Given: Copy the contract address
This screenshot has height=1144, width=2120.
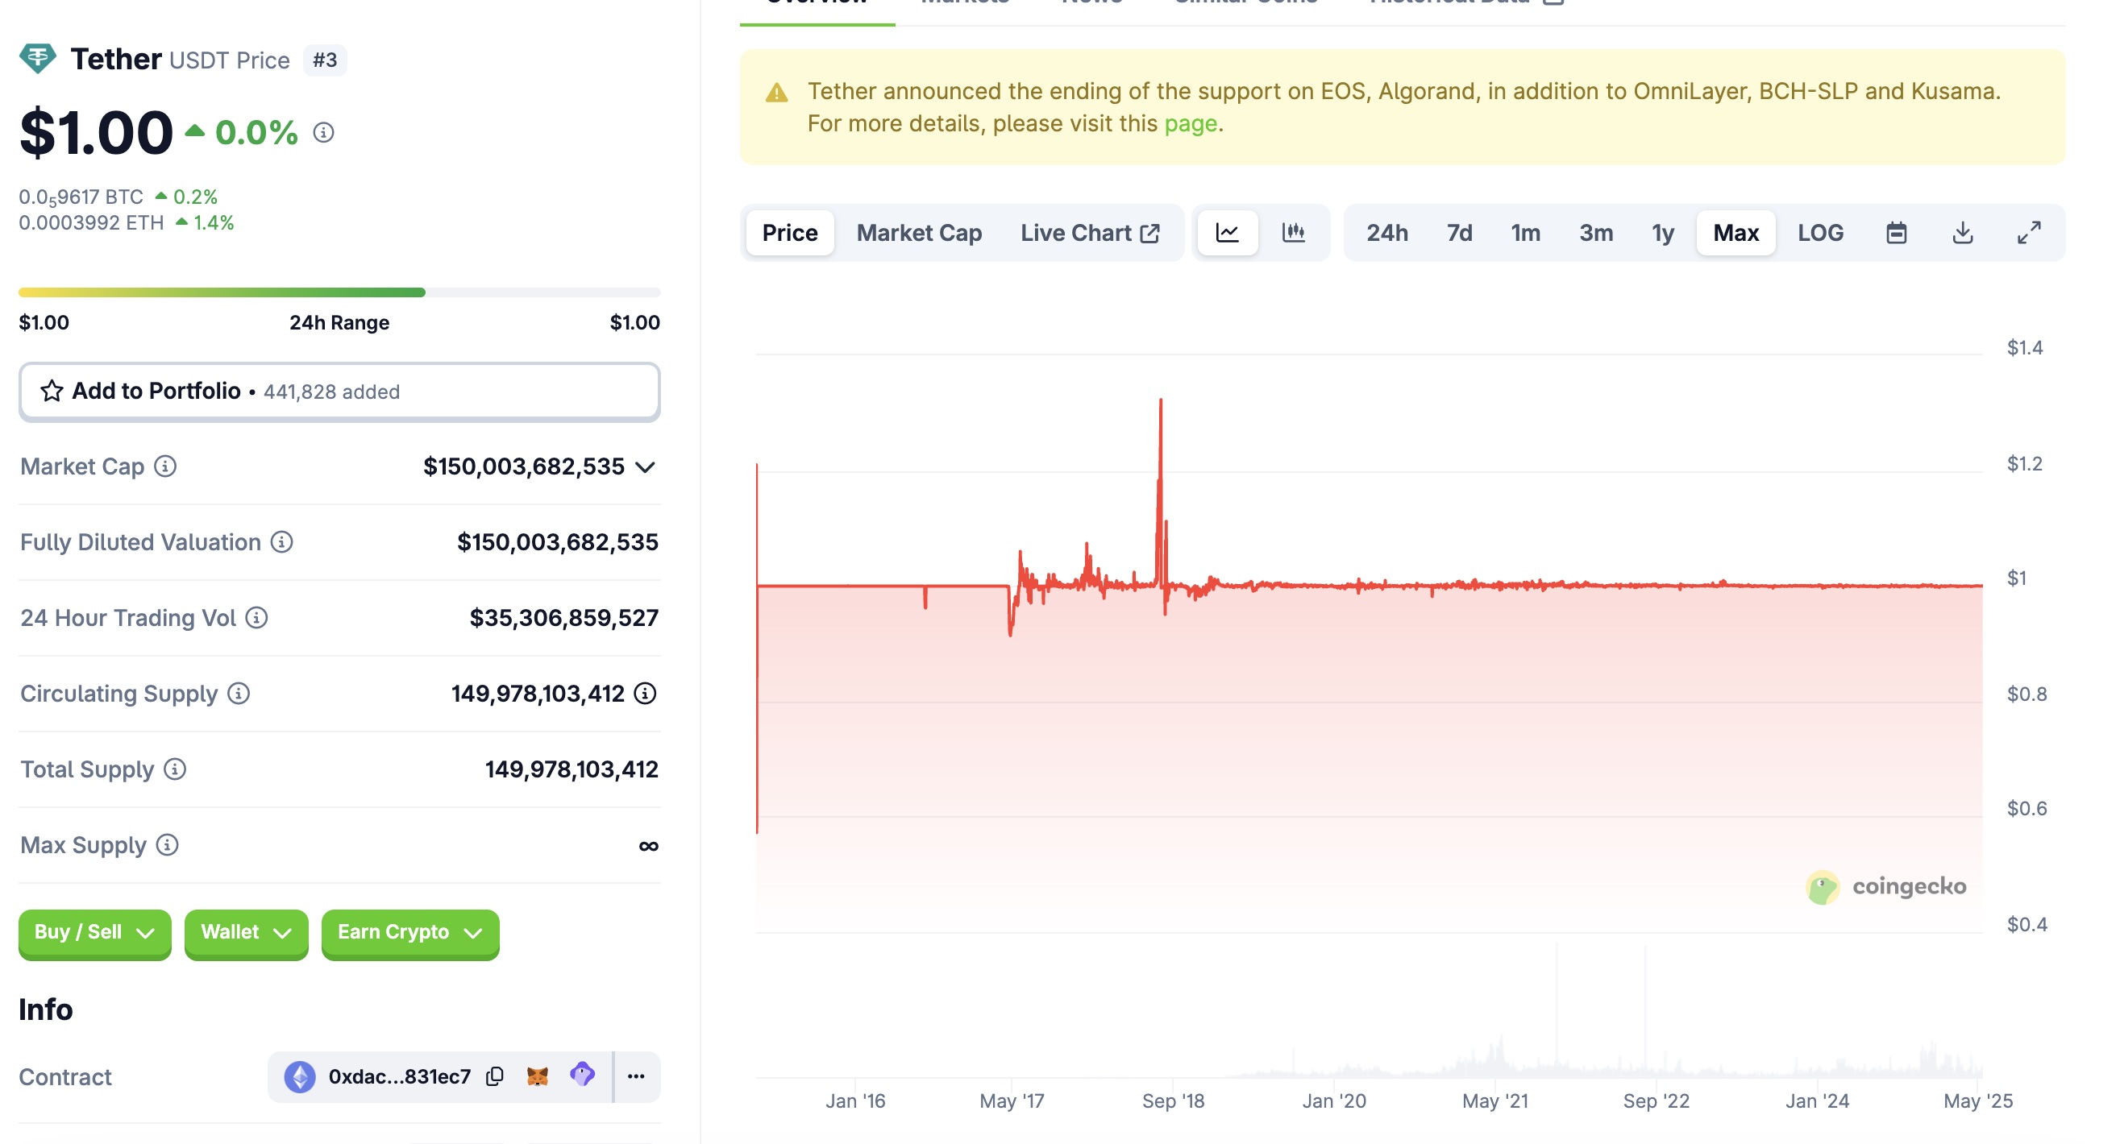Looking at the screenshot, I should click(x=495, y=1076).
